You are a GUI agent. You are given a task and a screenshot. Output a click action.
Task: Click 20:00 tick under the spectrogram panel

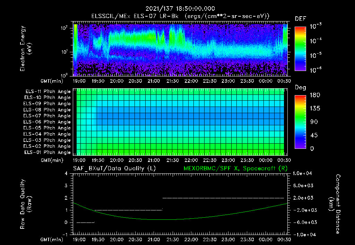(116, 81)
